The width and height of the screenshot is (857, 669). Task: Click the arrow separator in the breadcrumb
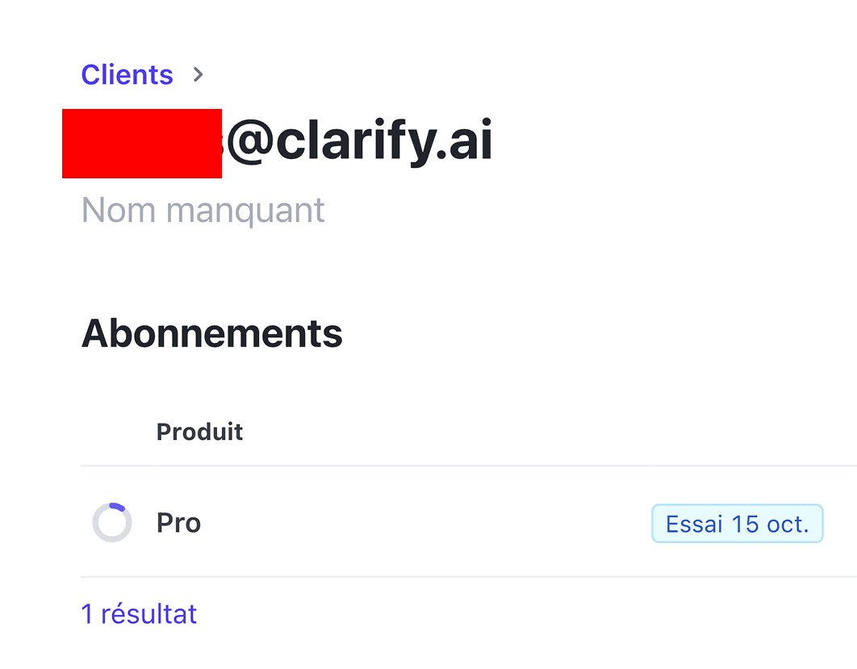pos(198,74)
